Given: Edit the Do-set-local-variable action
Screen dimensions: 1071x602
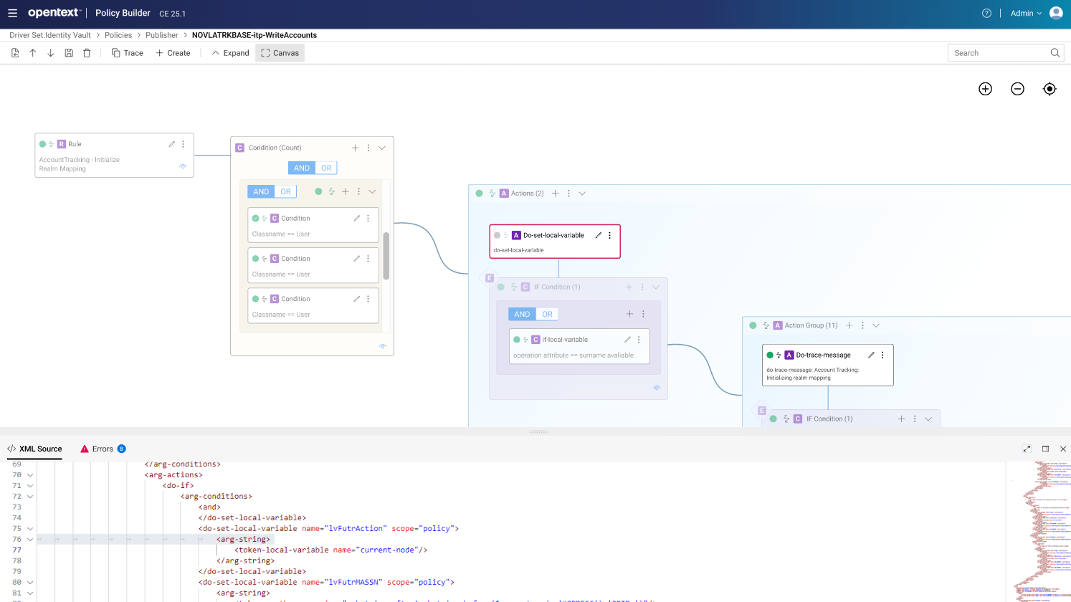Looking at the screenshot, I should pyautogui.click(x=599, y=235).
